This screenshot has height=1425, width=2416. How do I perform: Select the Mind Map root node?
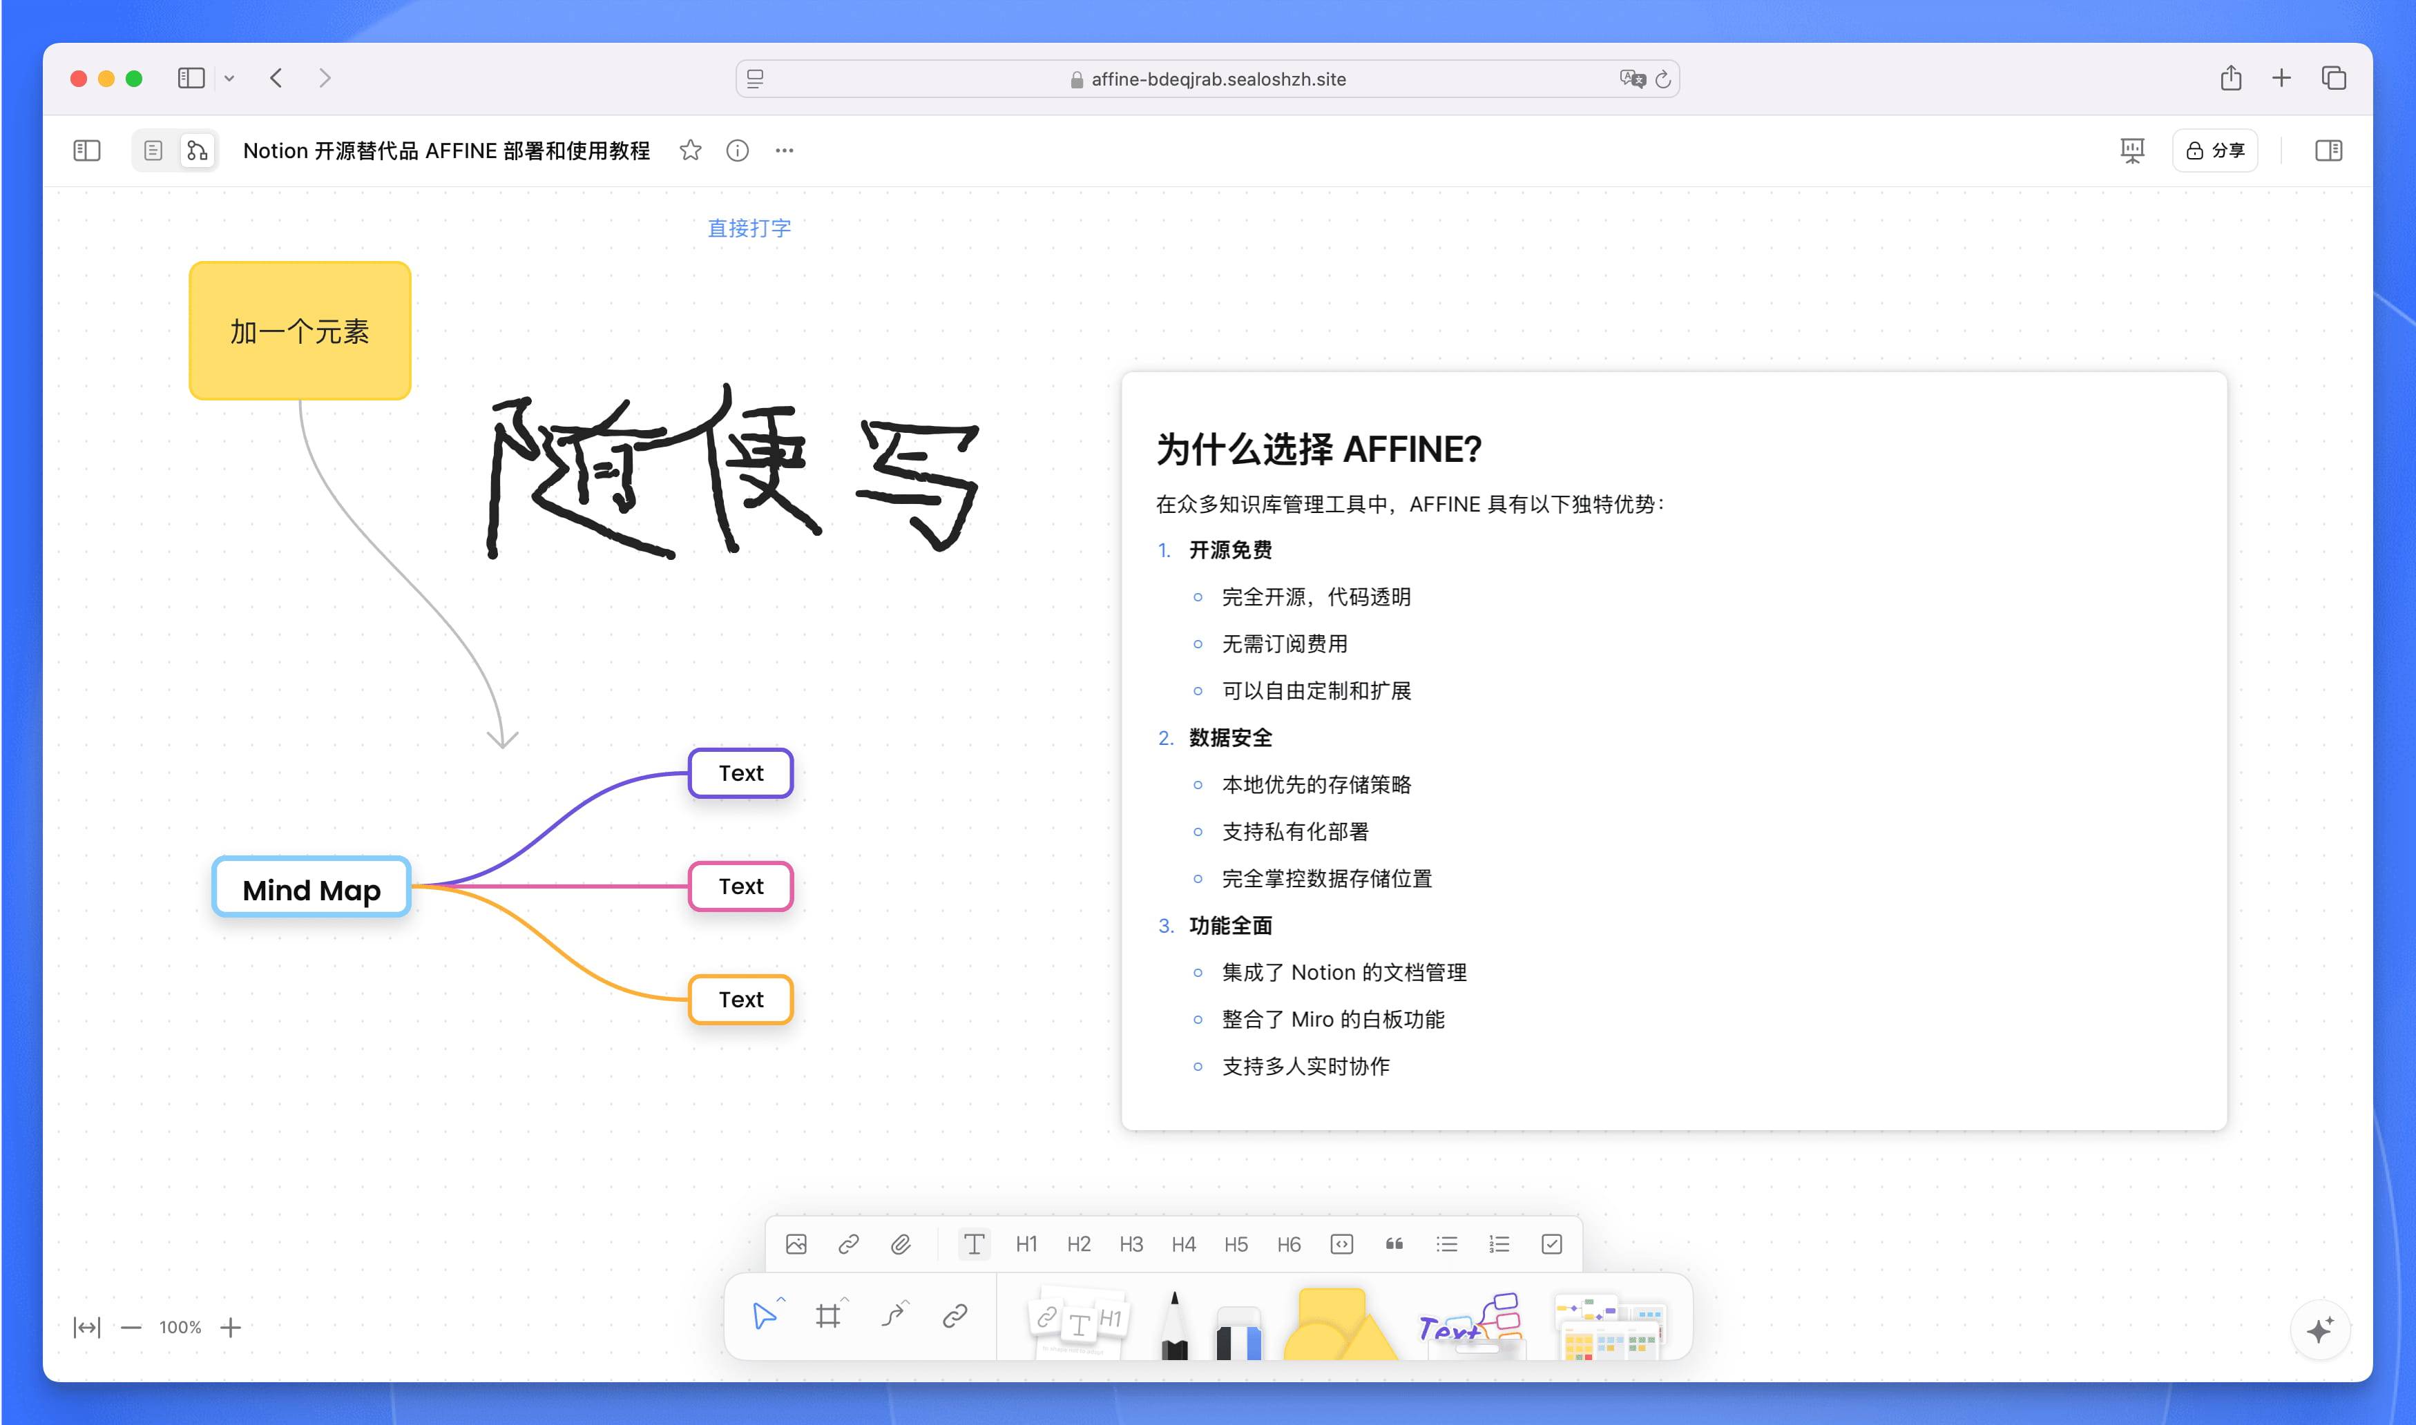pos(311,886)
